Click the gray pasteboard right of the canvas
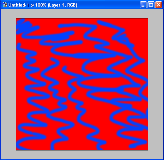This screenshot has width=164, height=160. [155, 84]
